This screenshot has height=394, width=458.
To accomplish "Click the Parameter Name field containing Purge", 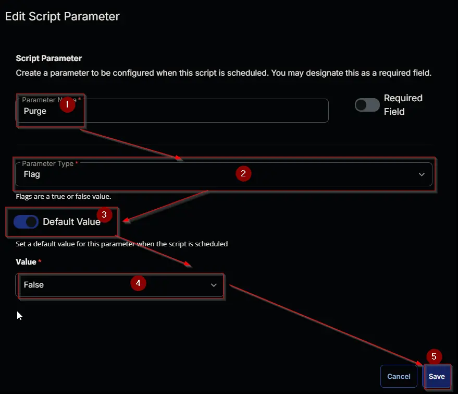I will pos(172,111).
